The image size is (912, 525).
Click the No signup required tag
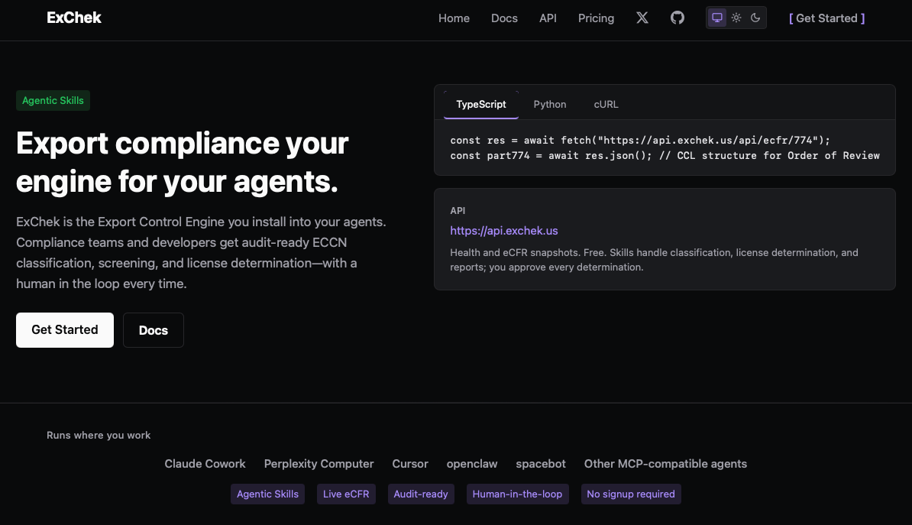coord(630,494)
